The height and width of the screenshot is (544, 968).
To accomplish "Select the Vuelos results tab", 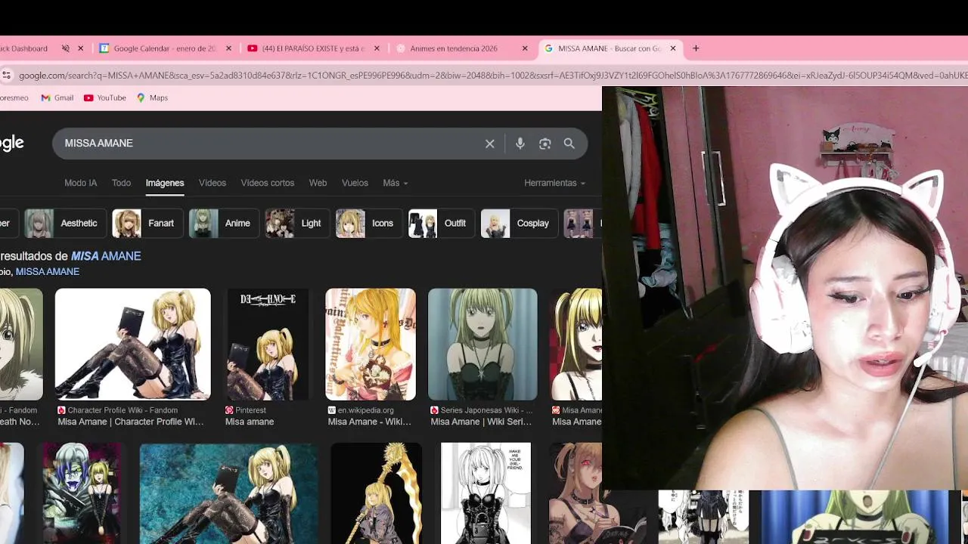I will 355,183.
